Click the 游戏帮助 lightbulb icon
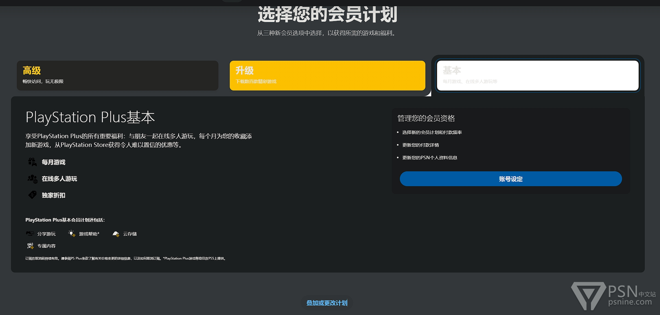Image resolution: width=660 pixels, height=315 pixels. [72, 234]
